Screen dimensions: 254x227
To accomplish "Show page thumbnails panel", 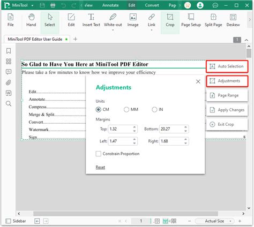I will [x=9, y=62].
